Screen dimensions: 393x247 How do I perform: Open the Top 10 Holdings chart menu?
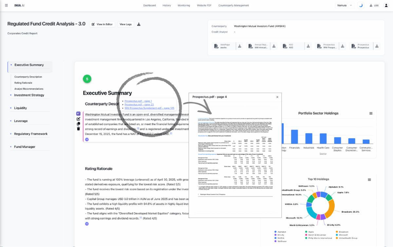pyautogui.click(x=369, y=180)
